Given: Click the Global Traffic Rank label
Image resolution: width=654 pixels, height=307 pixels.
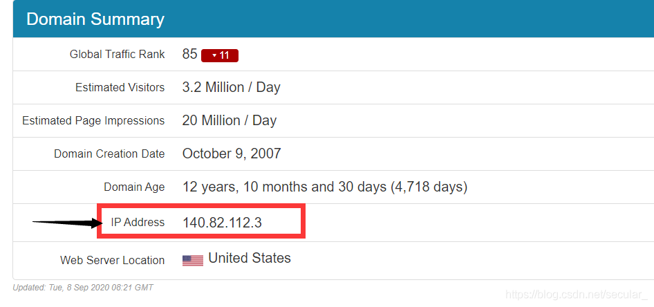Looking at the screenshot, I should (118, 54).
